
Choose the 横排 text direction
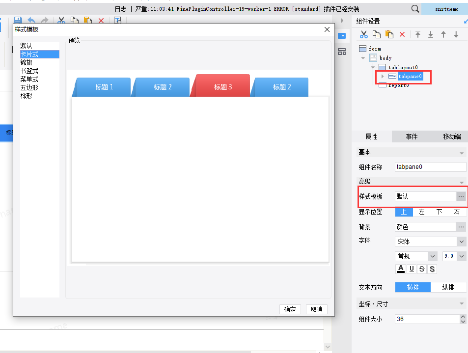[413, 287]
